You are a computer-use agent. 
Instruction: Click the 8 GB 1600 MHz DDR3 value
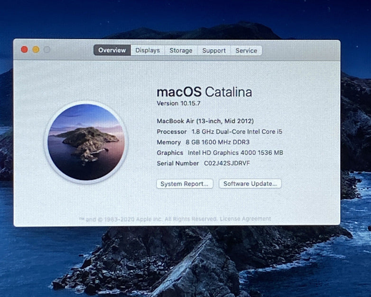pyautogui.click(x=218, y=142)
